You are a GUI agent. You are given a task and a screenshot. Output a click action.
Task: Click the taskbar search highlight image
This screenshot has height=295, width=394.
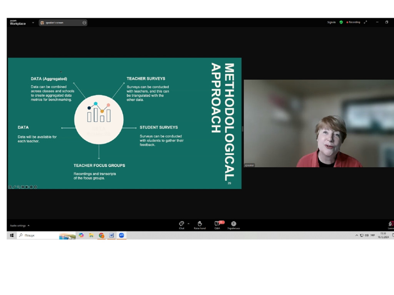click(x=67, y=235)
